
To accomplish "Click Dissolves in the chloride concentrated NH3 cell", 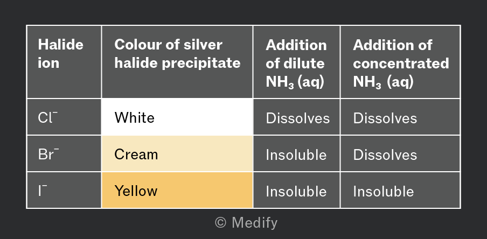I will coord(385,118).
